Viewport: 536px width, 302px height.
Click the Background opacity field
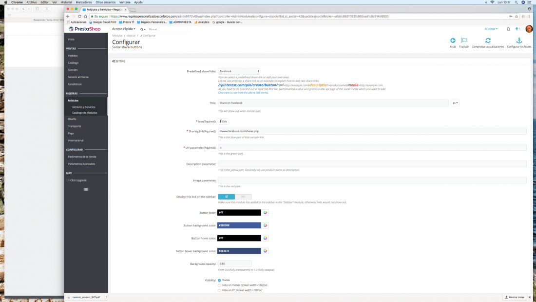coord(235,264)
